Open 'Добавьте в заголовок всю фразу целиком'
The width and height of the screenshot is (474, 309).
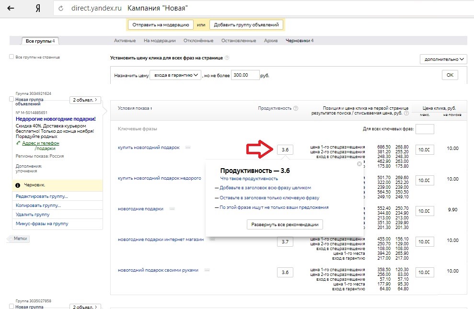[265, 188]
